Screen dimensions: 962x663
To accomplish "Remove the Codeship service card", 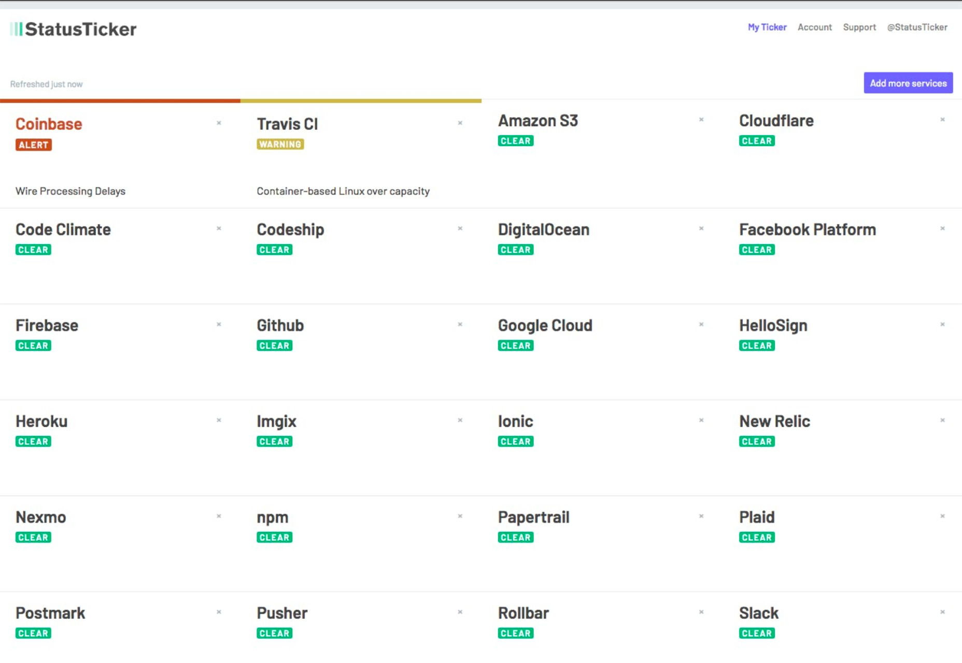I will (x=460, y=228).
